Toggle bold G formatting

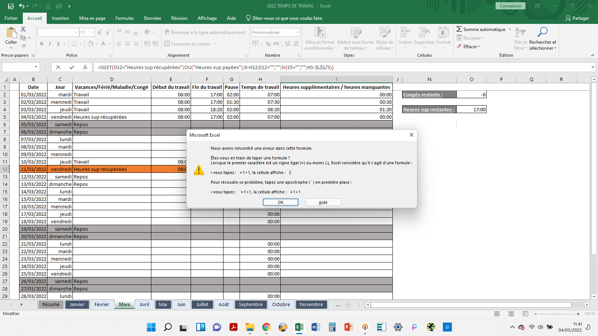point(41,44)
